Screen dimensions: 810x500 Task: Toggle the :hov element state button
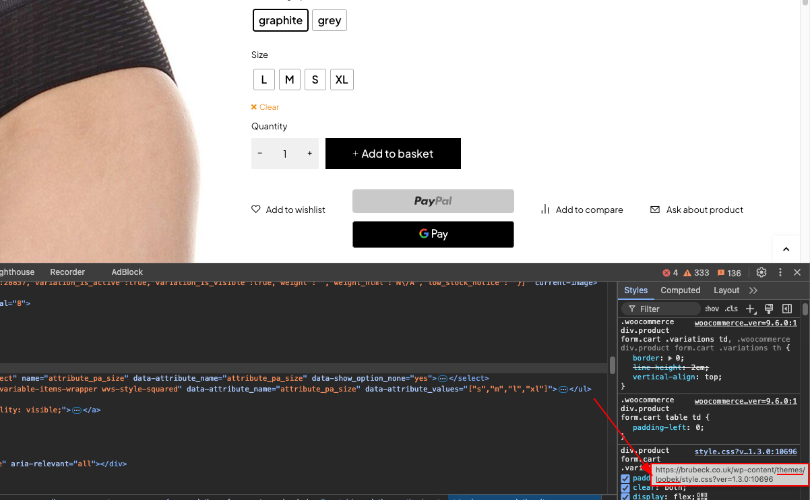click(x=712, y=309)
